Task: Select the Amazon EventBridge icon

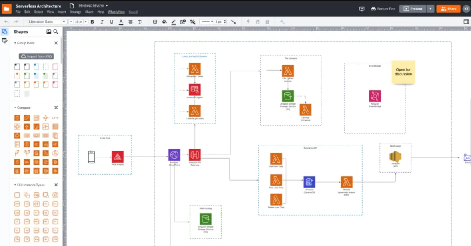Action: pyautogui.click(x=375, y=96)
